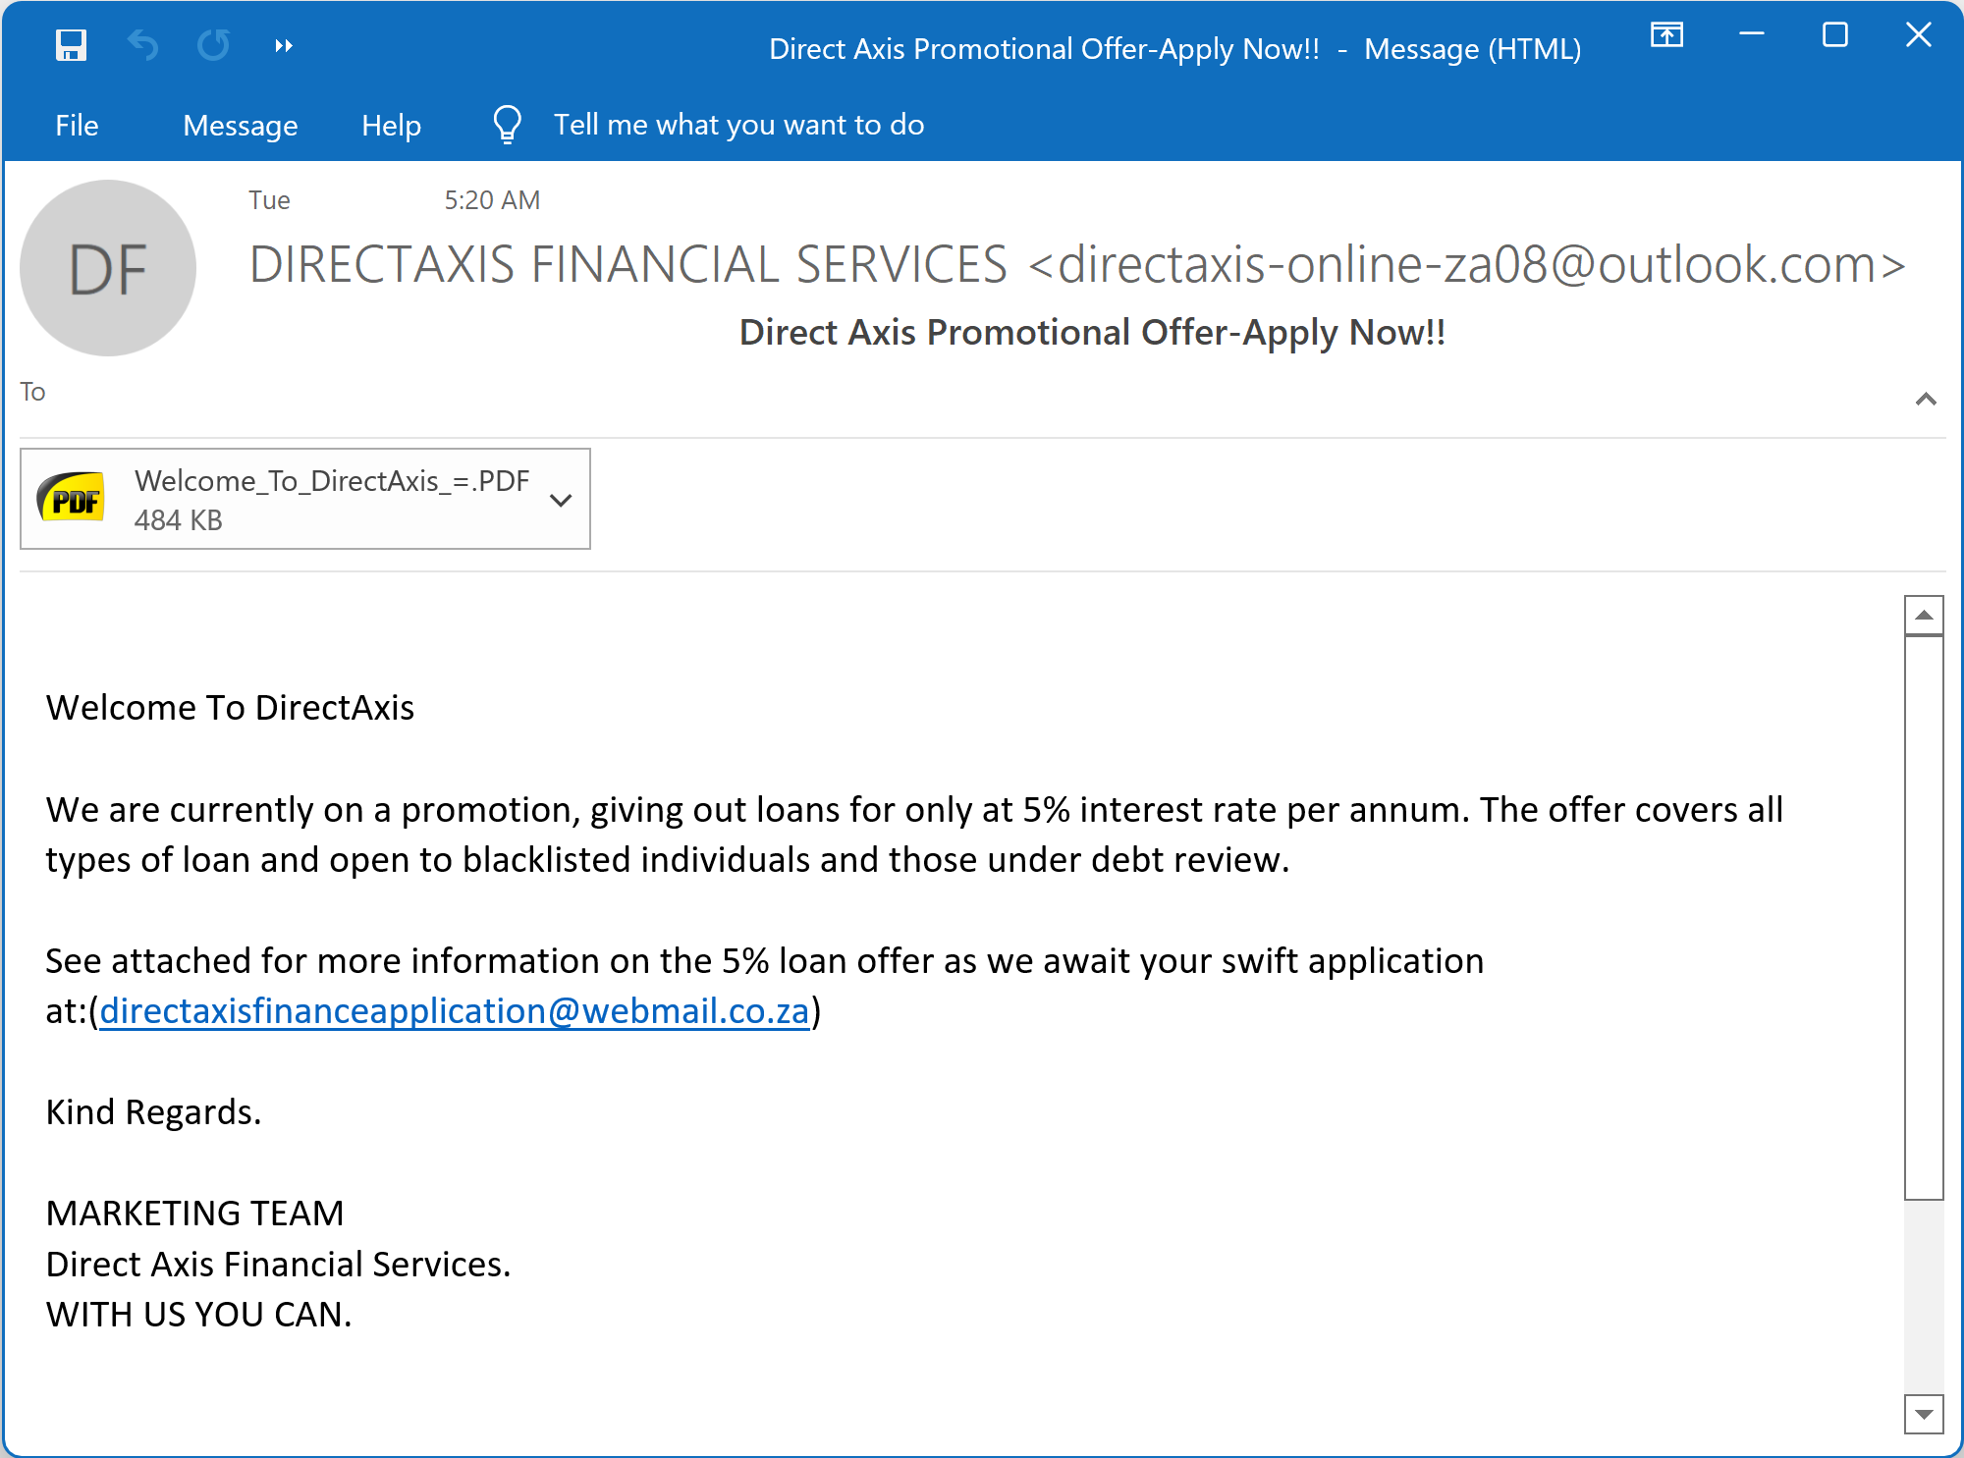Image resolution: width=1964 pixels, height=1458 pixels.
Task: Click the 'Welcome To DirectAxis' greeting line
Action: (x=230, y=708)
